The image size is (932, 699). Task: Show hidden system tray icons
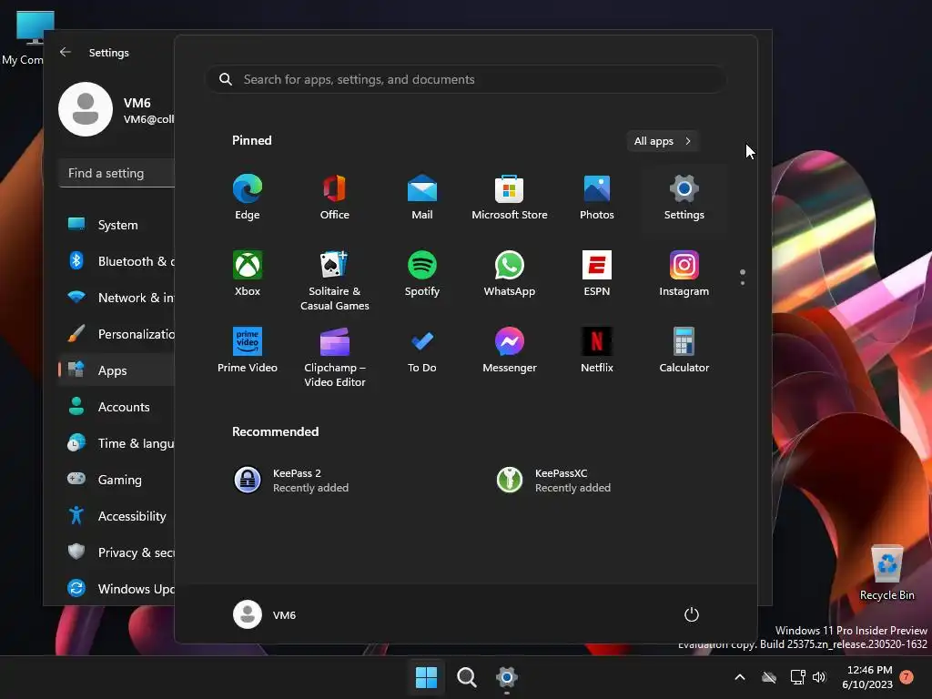tap(740, 677)
